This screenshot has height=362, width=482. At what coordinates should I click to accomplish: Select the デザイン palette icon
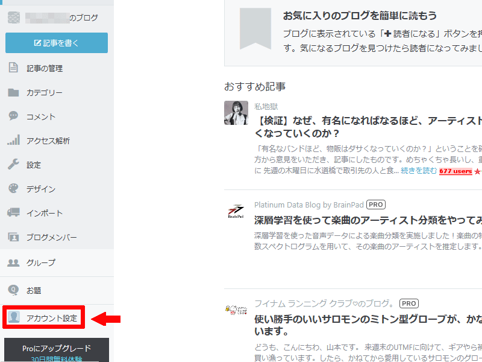pyautogui.click(x=13, y=188)
